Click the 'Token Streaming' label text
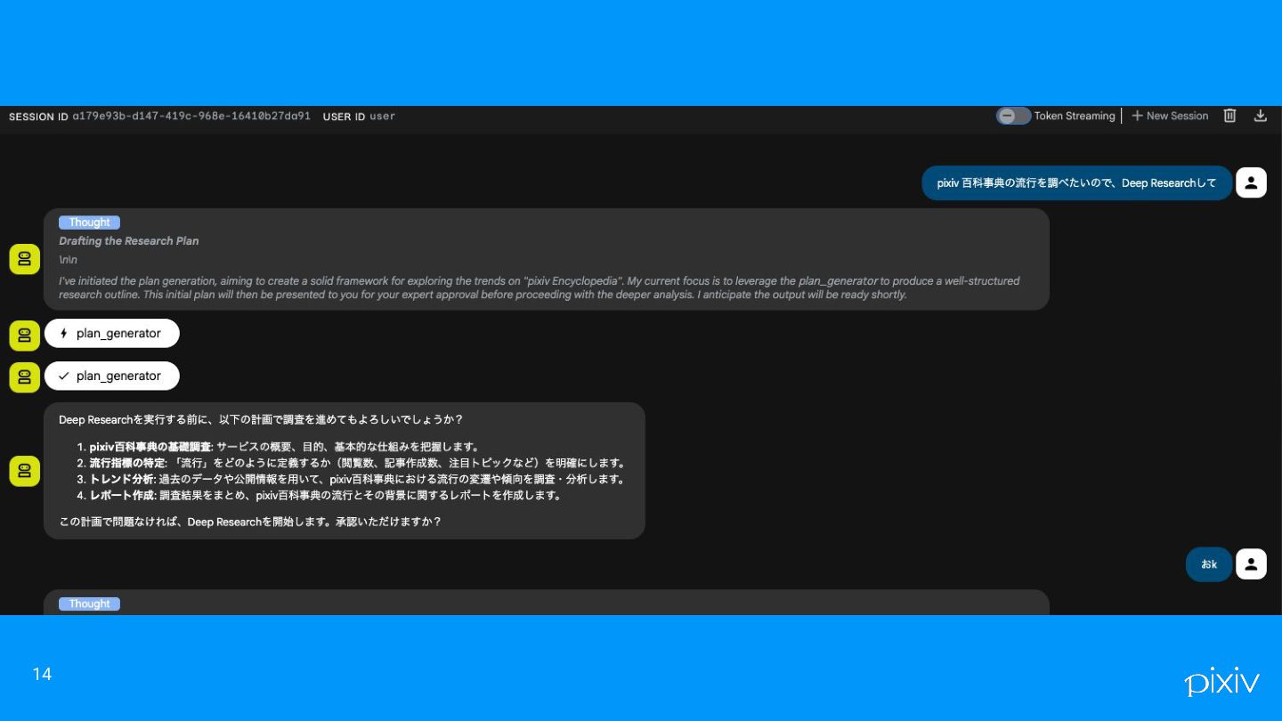 coord(1075,116)
